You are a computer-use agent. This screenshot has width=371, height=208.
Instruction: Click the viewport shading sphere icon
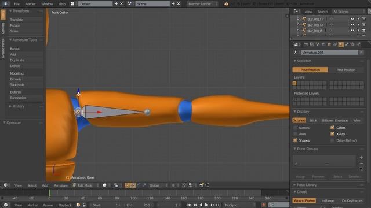tap(104, 185)
